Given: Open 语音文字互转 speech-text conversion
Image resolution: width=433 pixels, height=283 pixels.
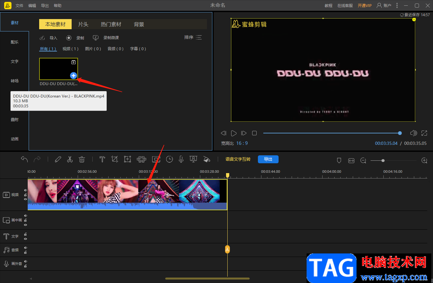Looking at the screenshot, I should [x=238, y=159].
